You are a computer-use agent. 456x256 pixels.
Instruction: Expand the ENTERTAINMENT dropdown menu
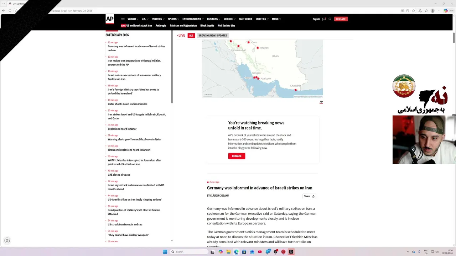(x=193, y=19)
